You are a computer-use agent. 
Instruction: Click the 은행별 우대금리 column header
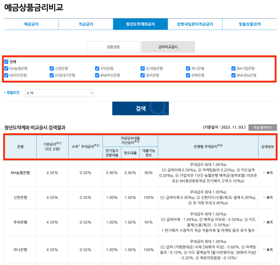pyautogui.click(x=208, y=147)
